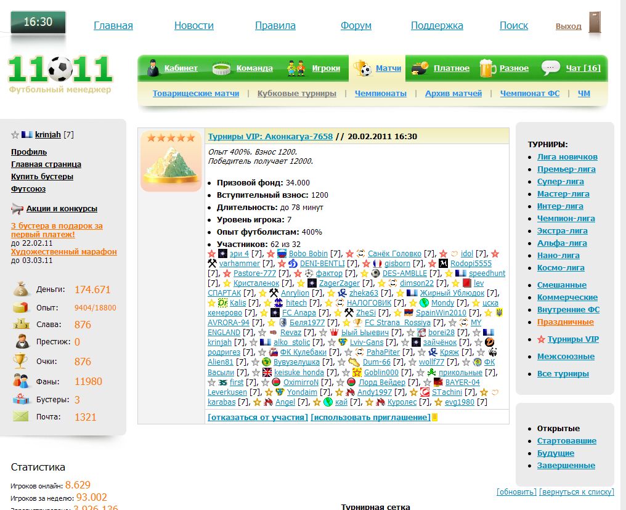626x510 pixels.
Task: Select Премьер-лига tournament
Action: point(566,169)
